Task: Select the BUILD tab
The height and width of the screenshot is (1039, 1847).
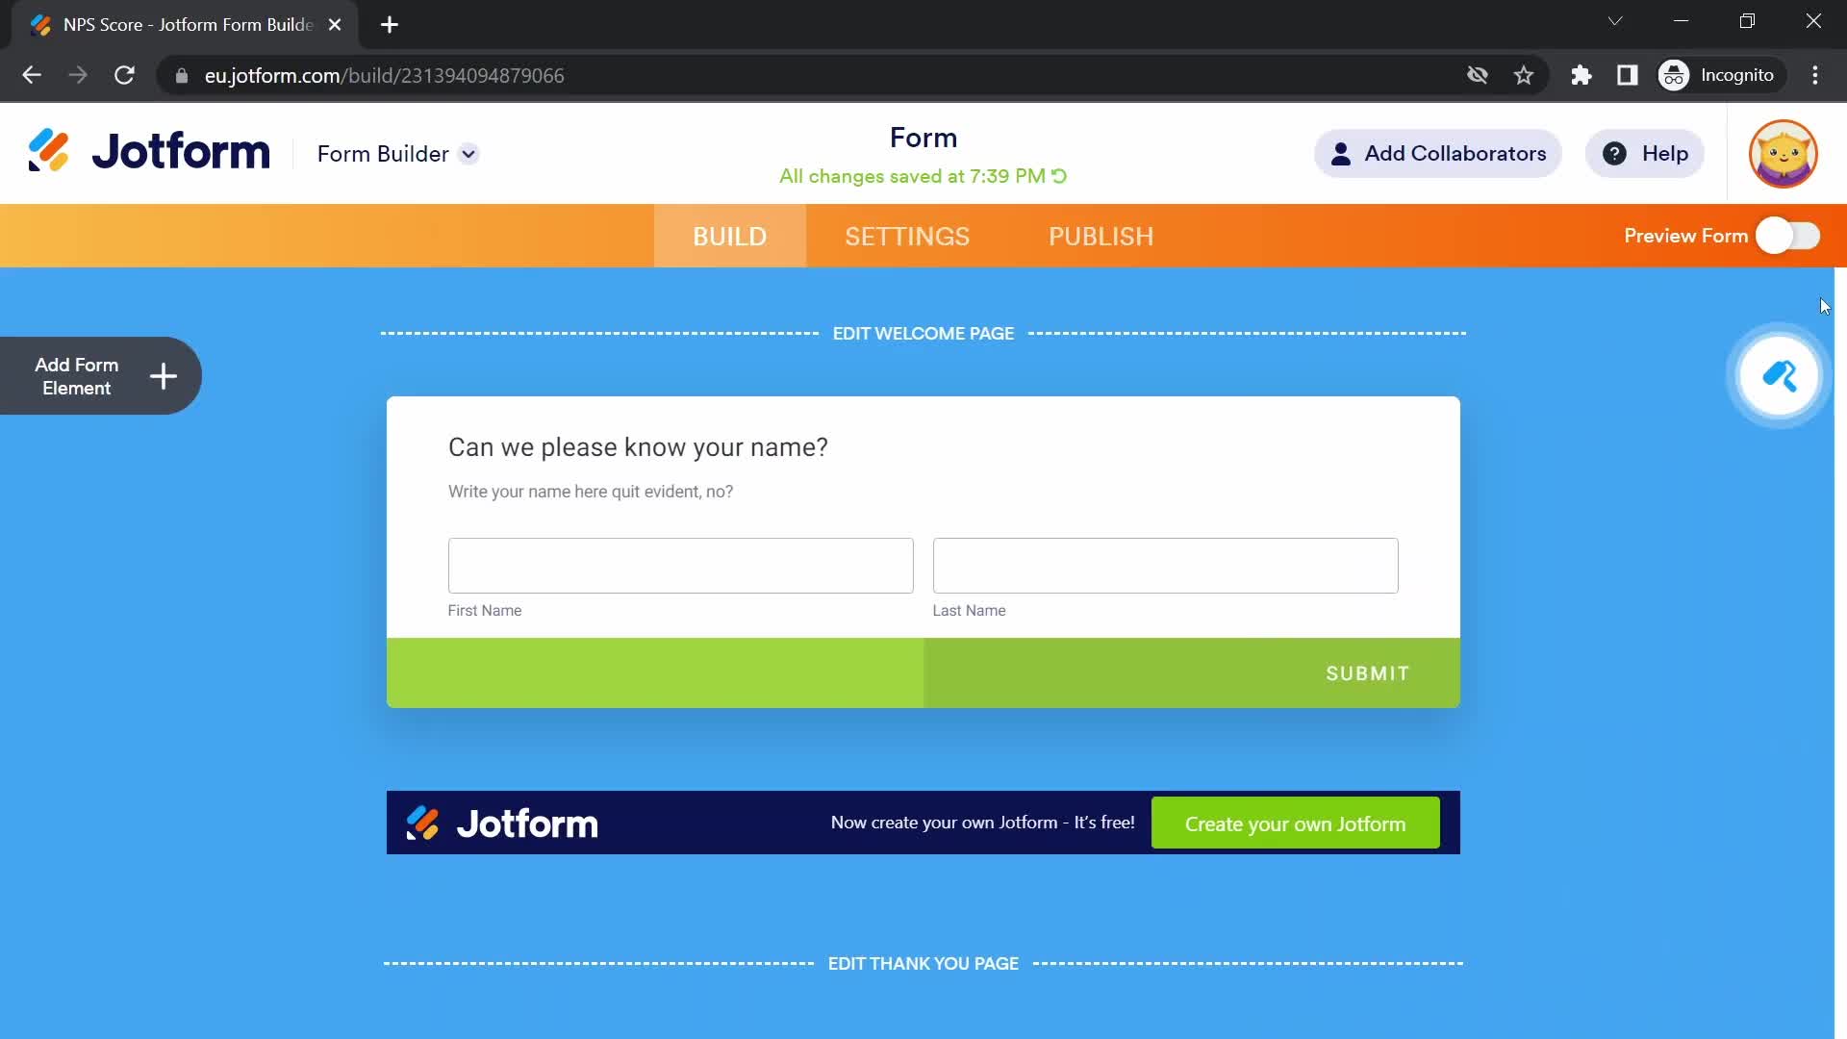Action: pyautogui.click(x=729, y=236)
